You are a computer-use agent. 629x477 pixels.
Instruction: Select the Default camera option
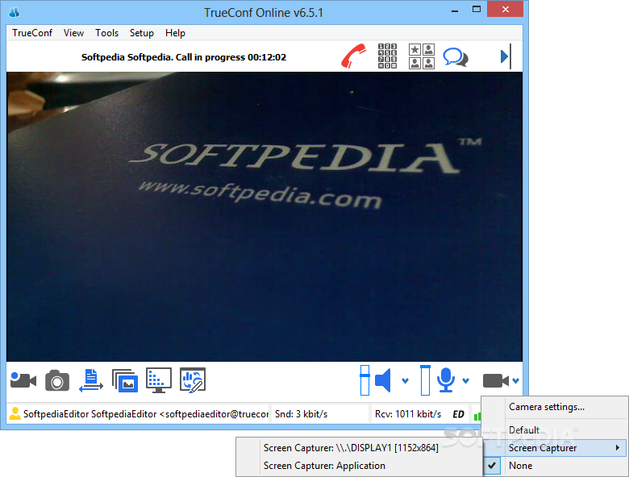pos(555,430)
